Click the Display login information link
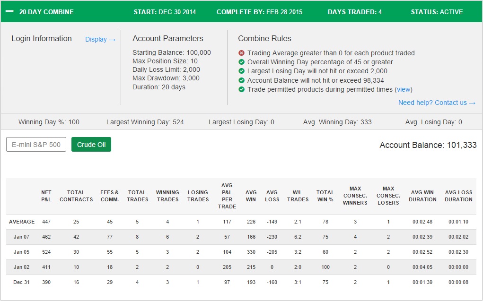 [100, 39]
